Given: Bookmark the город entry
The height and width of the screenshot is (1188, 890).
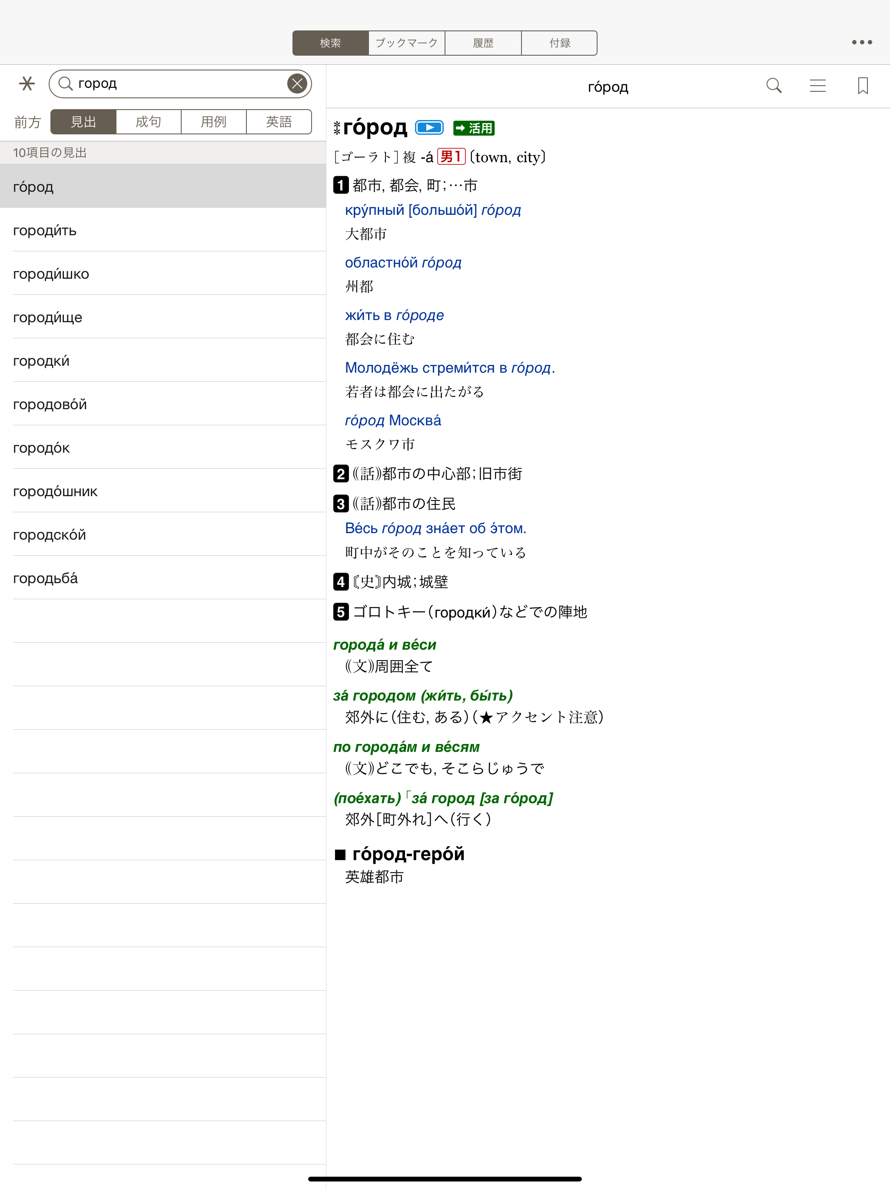Looking at the screenshot, I should (863, 86).
